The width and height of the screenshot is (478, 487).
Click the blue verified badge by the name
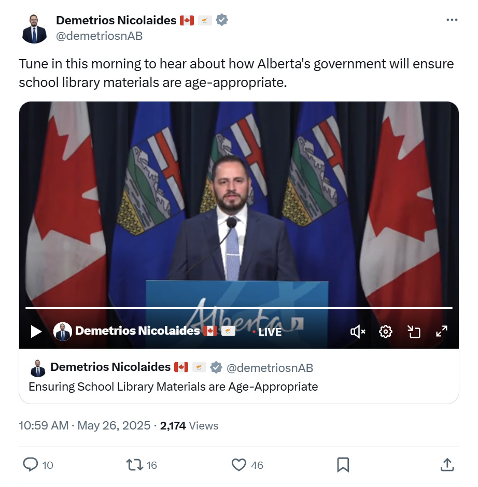click(x=221, y=20)
